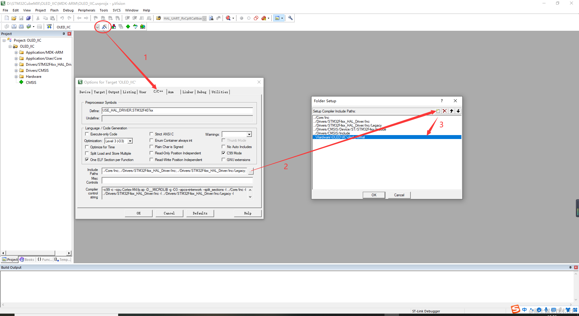Toggle Optimize for Time checkbox
The width and height of the screenshot is (579, 316).
point(87,147)
